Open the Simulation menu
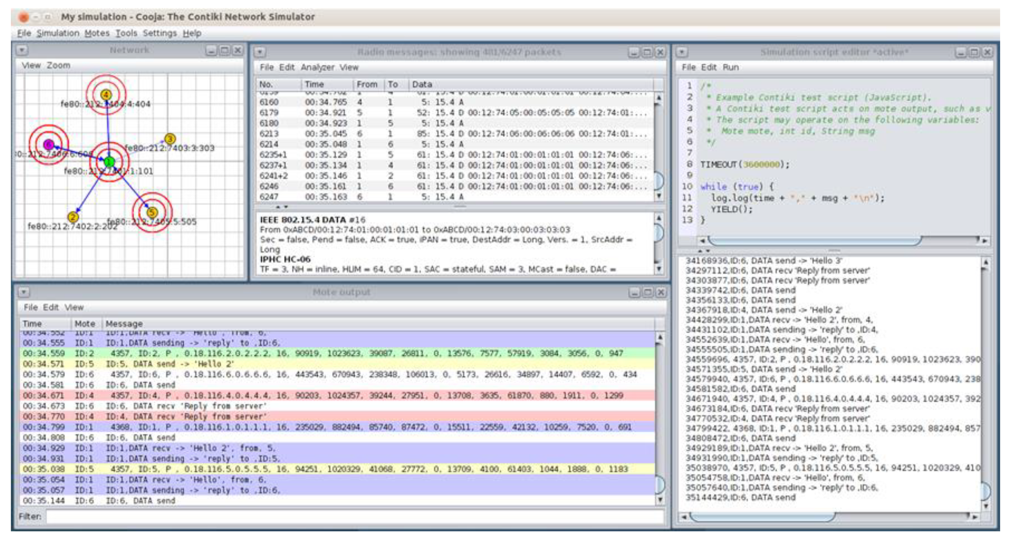The image size is (1011, 543). (x=58, y=33)
